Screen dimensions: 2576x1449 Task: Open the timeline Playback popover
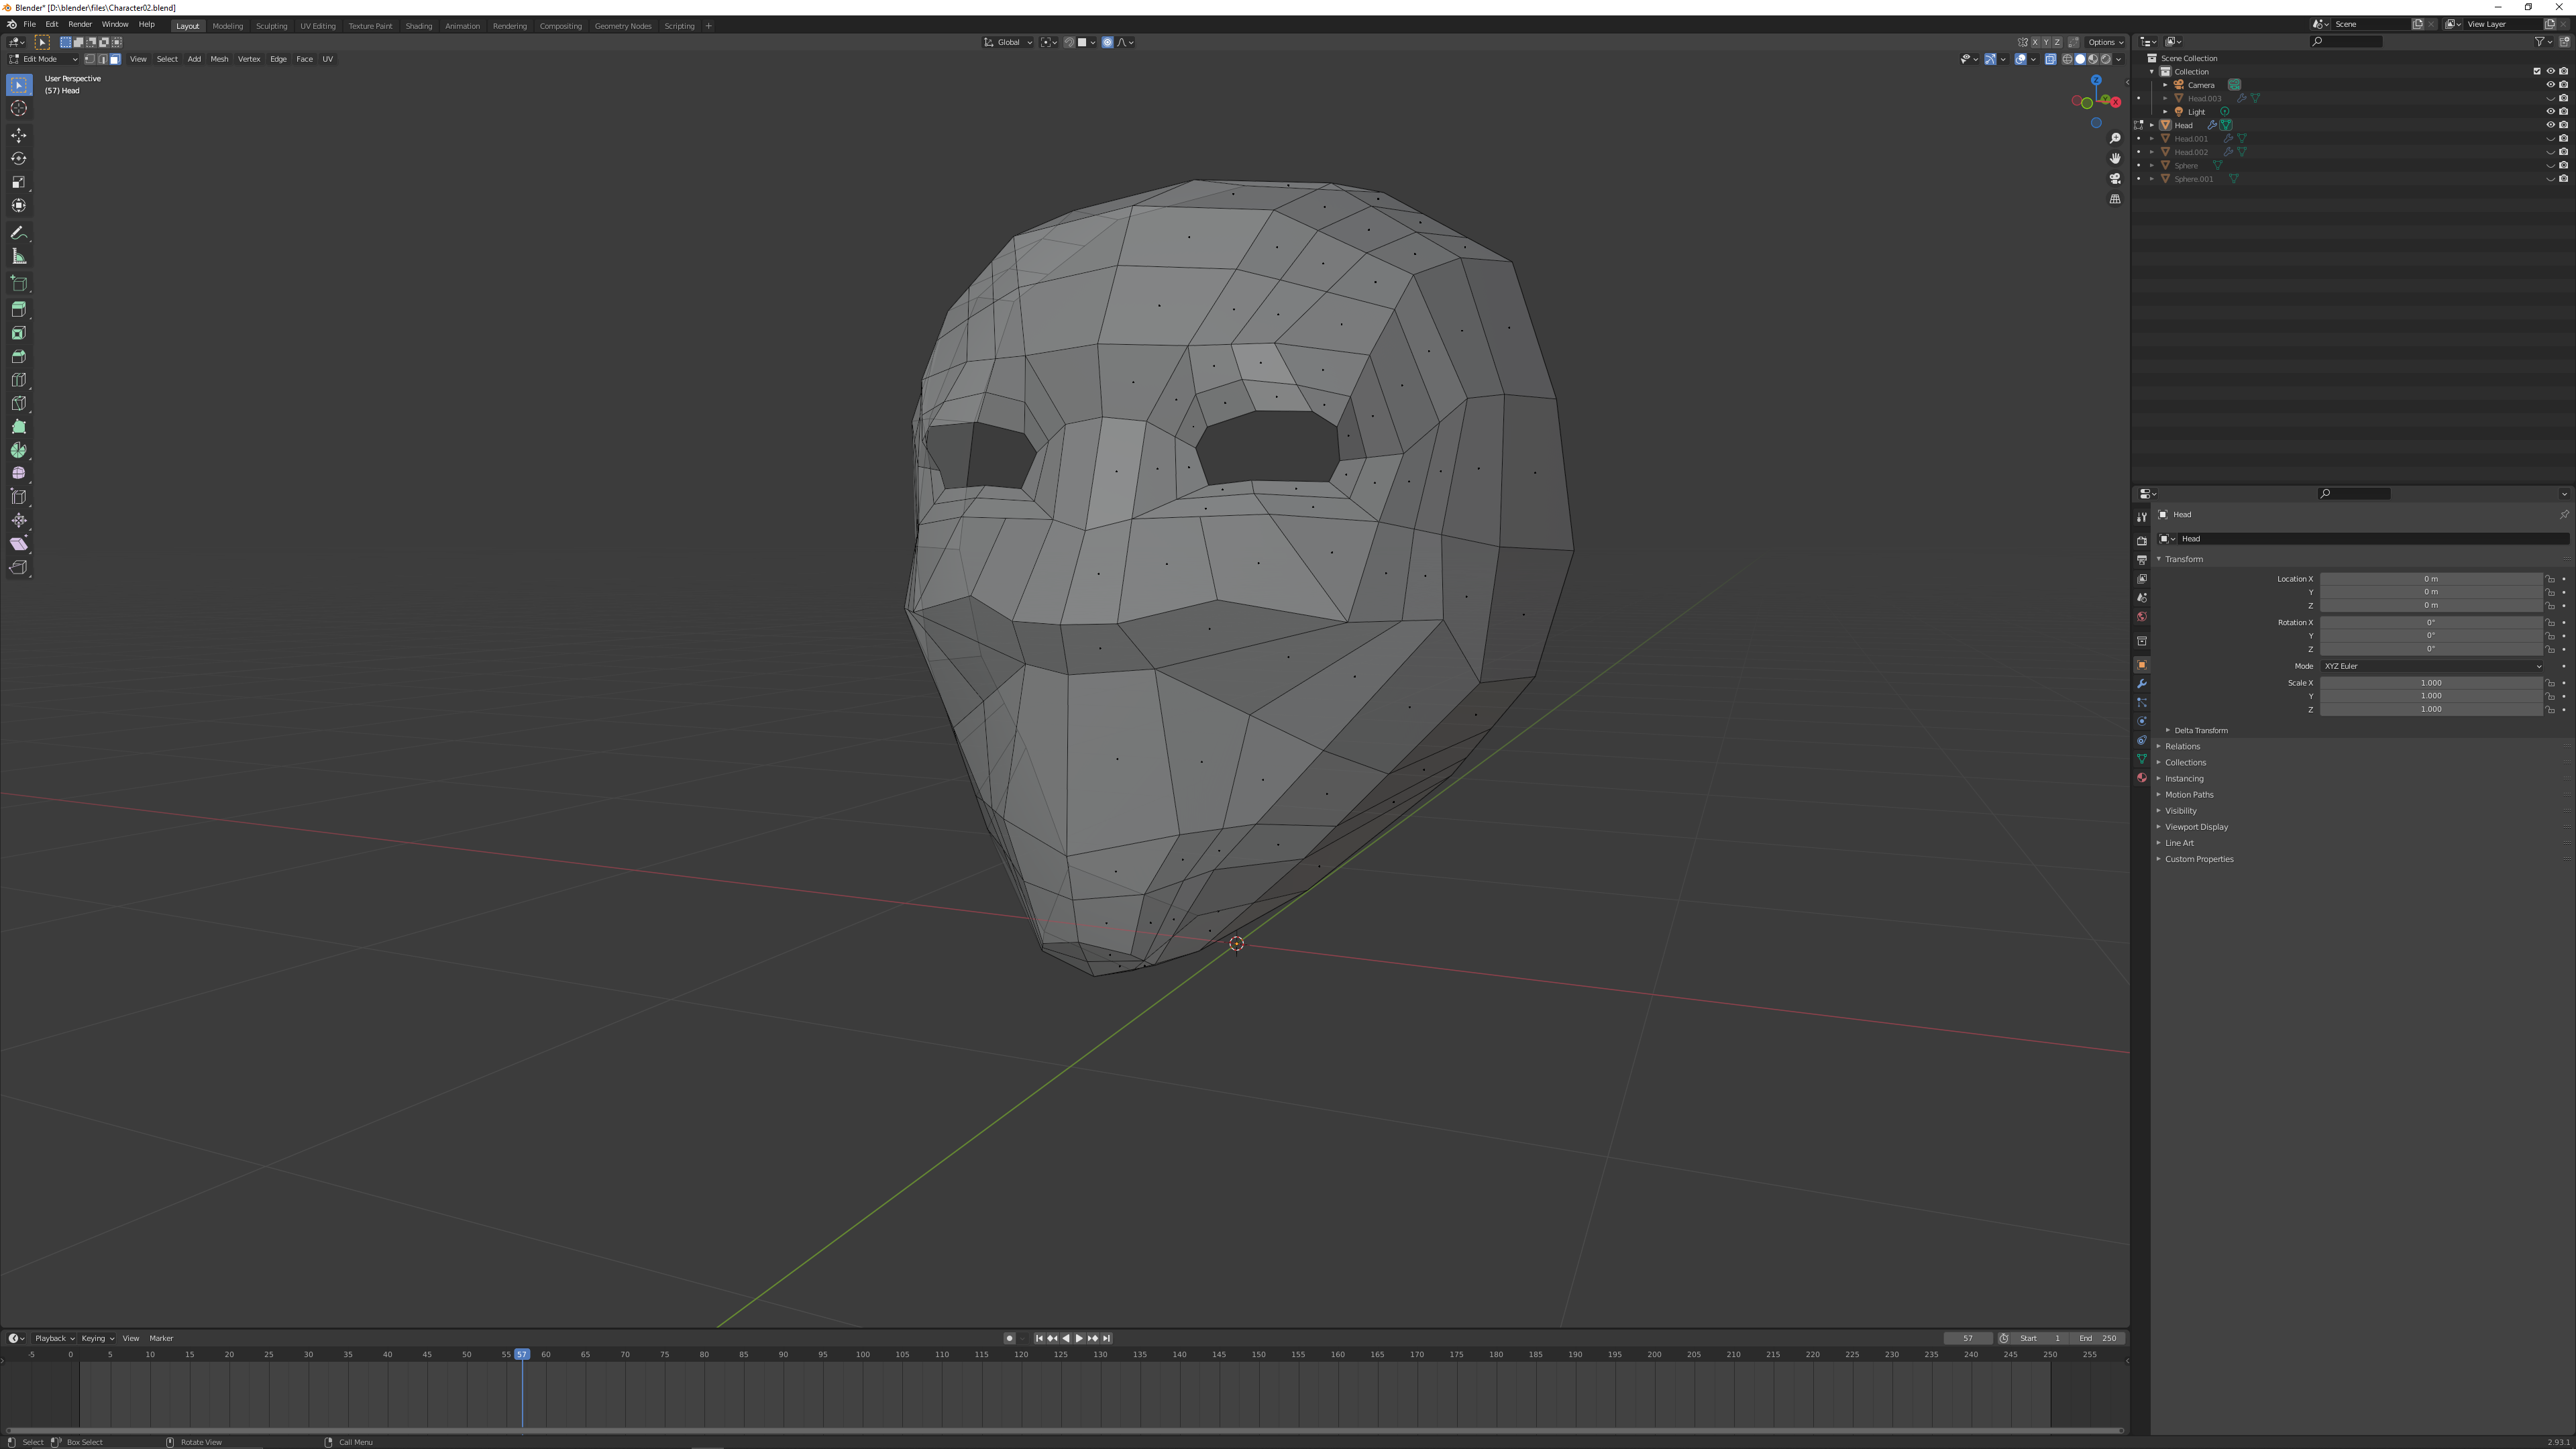pyautogui.click(x=54, y=1338)
